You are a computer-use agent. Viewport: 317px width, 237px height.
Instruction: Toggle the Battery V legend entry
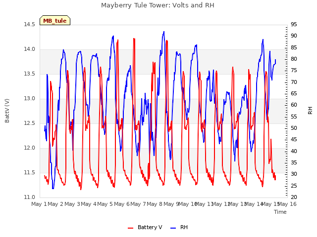click(x=145, y=227)
